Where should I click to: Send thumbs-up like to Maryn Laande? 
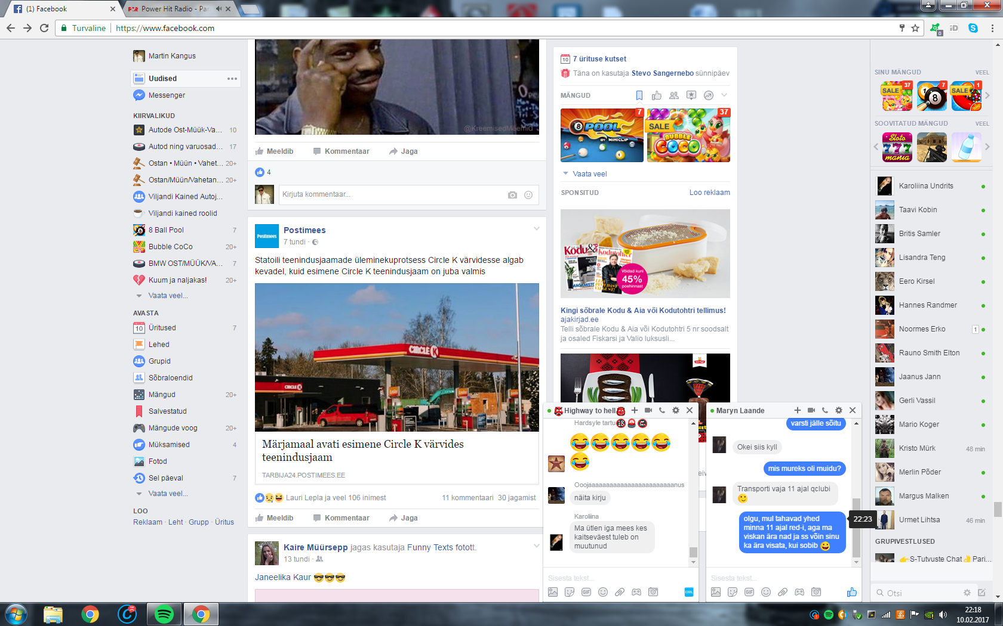pyautogui.click(x=852, y=592)
